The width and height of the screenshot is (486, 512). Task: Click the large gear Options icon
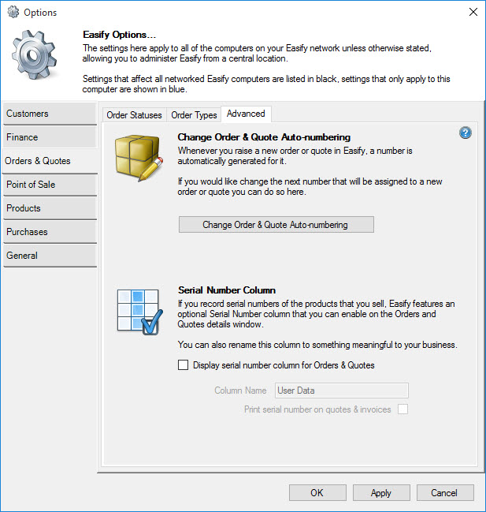pos(36,58)
